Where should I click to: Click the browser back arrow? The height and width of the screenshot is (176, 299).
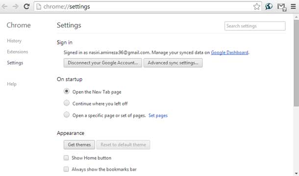(x=4, y=6)
